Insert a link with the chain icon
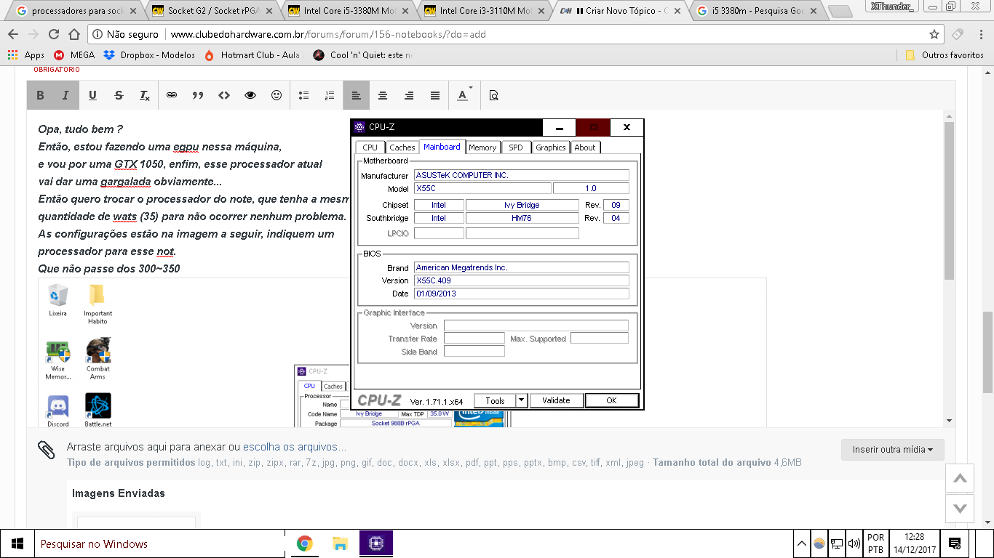 coord(172,95)
